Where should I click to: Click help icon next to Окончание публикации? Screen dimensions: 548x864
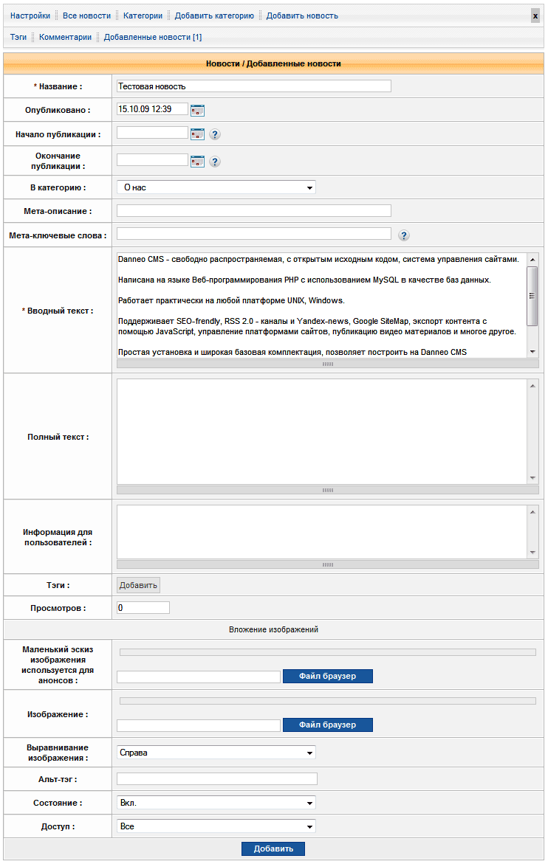215,162
